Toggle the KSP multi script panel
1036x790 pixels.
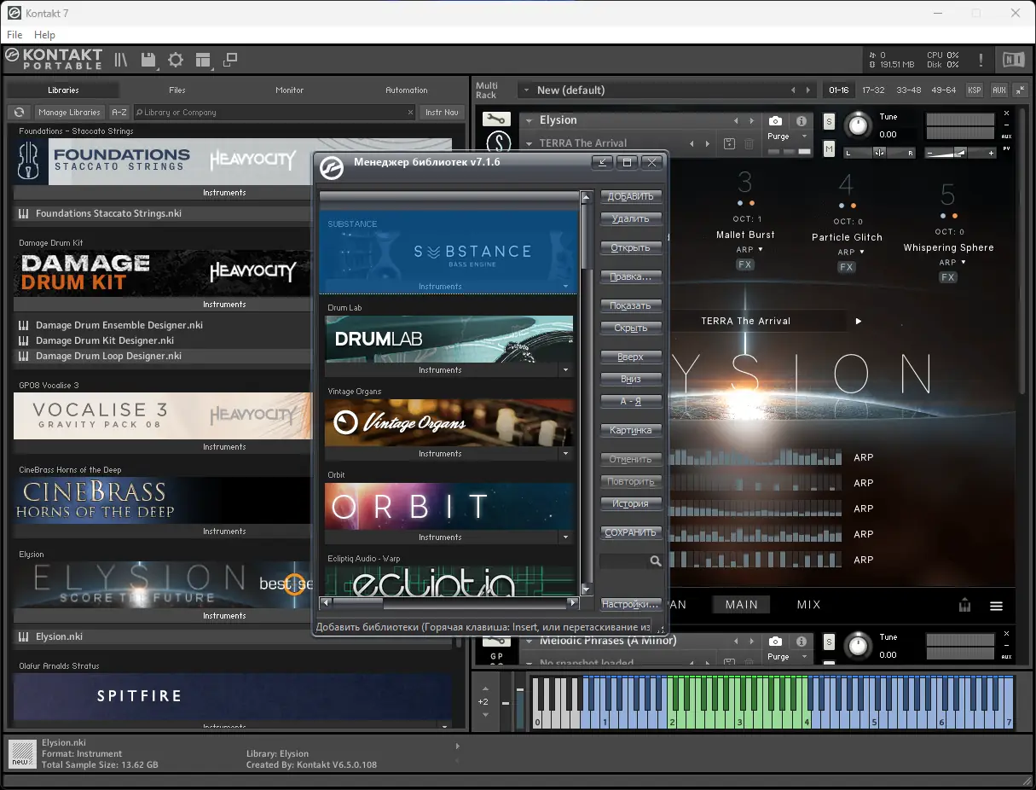(974, 90)
